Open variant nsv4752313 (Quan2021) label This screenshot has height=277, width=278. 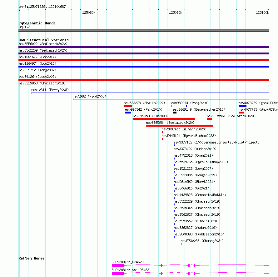point(193,155)
